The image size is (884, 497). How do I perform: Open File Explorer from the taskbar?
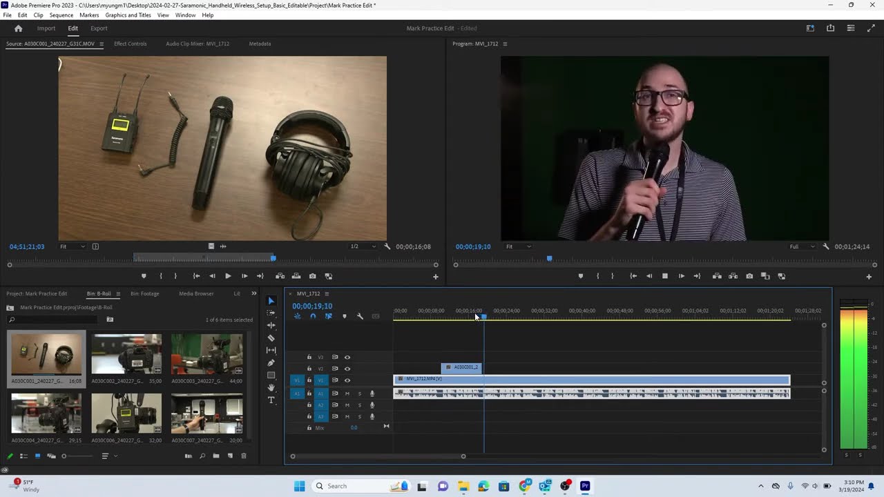(463, 486)
